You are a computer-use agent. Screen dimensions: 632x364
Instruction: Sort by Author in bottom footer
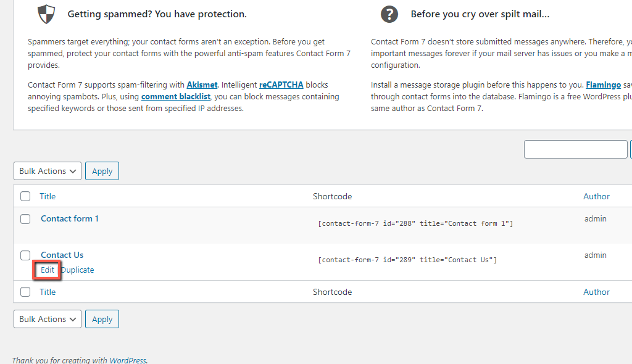596,292
